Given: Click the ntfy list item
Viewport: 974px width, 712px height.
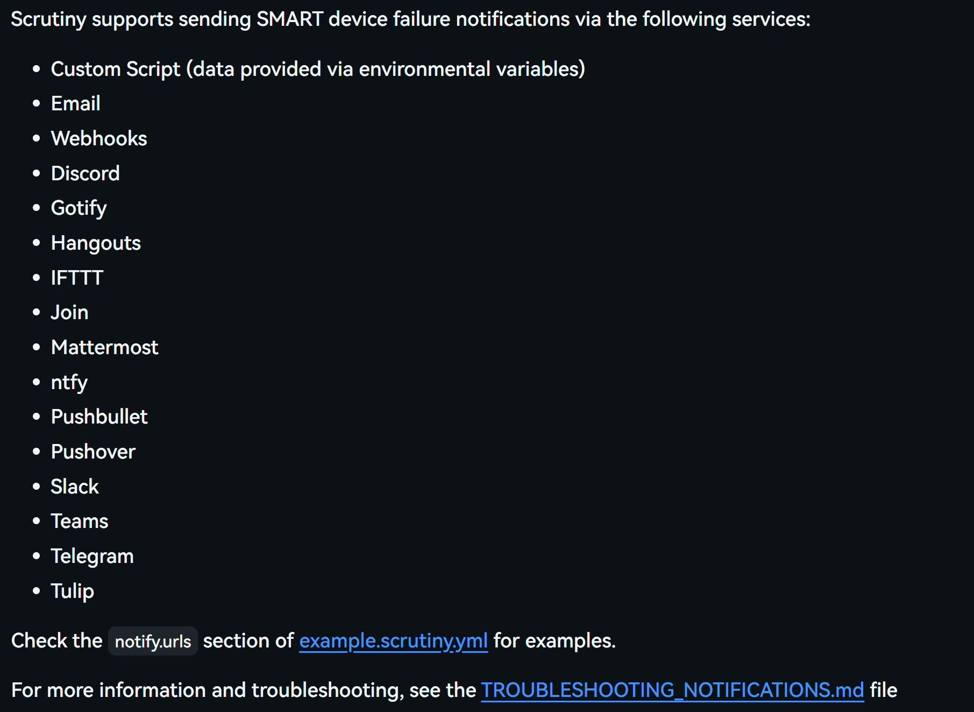Looking at the screenshot, I should pyautogui.click(x=69, y=383).
